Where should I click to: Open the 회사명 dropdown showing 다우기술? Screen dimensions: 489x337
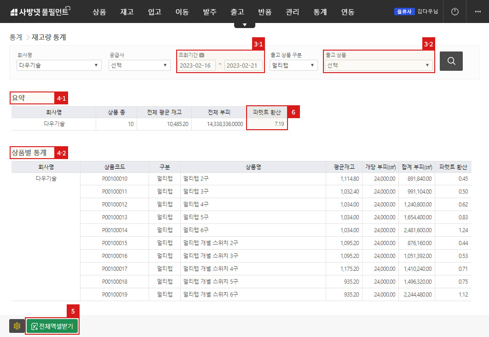(x=58, y=65)
